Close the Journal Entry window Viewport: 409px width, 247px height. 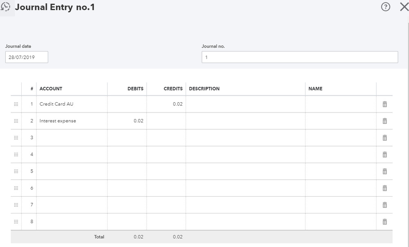pos(404,7)
